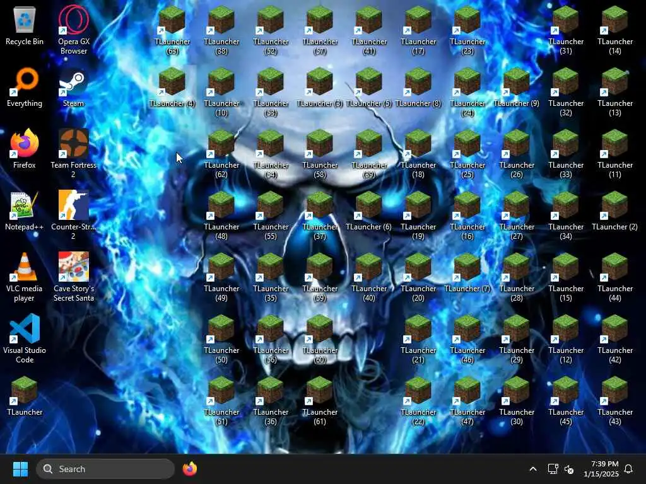Select the TLauncher (13) shortcut
This screenshot has width=646, height=484.
pyautogui.click(x=614, y=92)
